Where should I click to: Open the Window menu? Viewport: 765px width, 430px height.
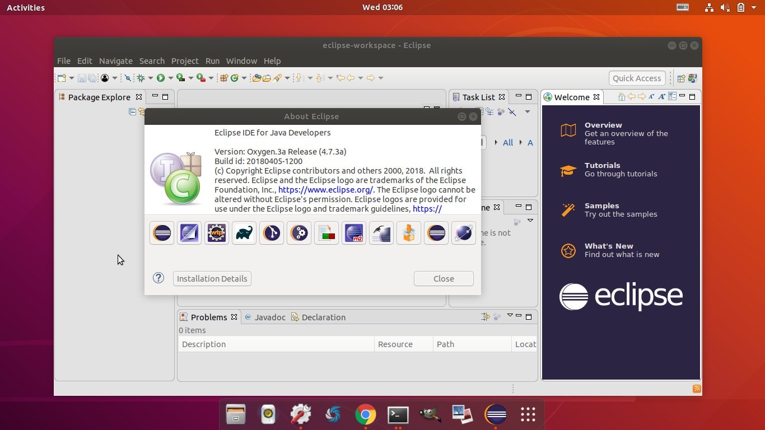241,60
